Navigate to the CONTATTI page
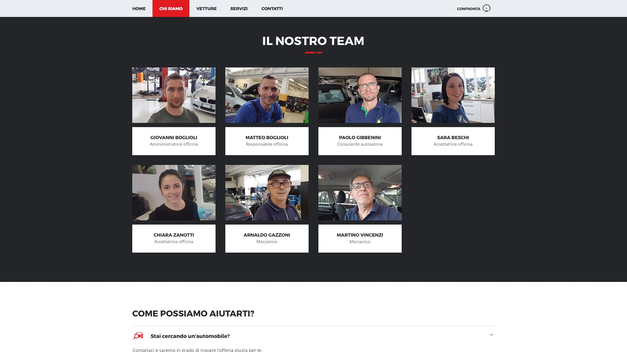Viewport: 627px width, 352px height. [272, 8]
